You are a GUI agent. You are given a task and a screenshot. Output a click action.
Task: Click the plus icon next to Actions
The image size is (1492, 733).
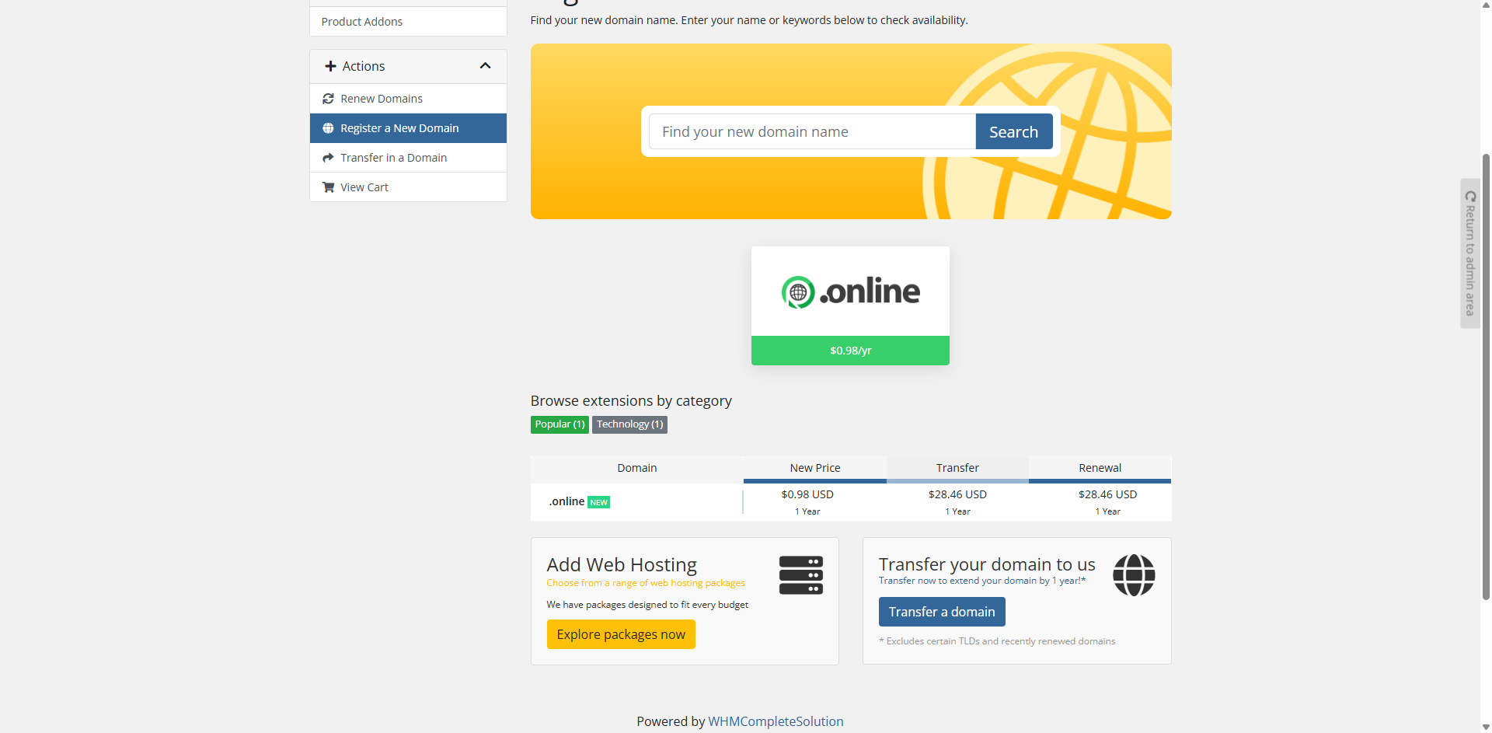(x=330, y=66)
